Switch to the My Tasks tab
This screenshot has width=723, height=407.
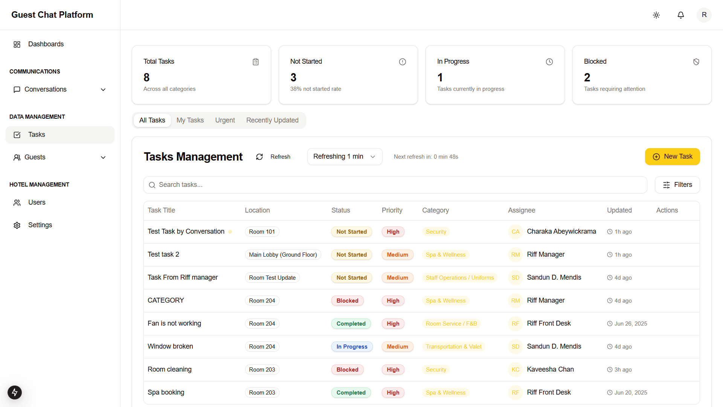[x=190, y=120]
